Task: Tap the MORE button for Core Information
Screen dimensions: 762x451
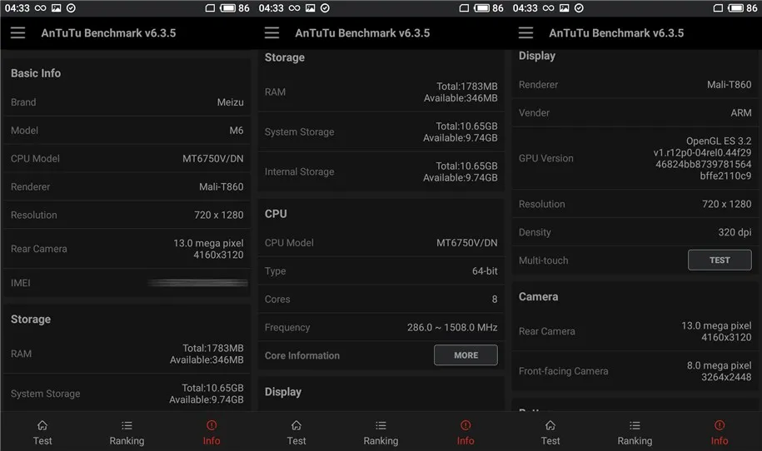Action: click(x=466, y=355)
